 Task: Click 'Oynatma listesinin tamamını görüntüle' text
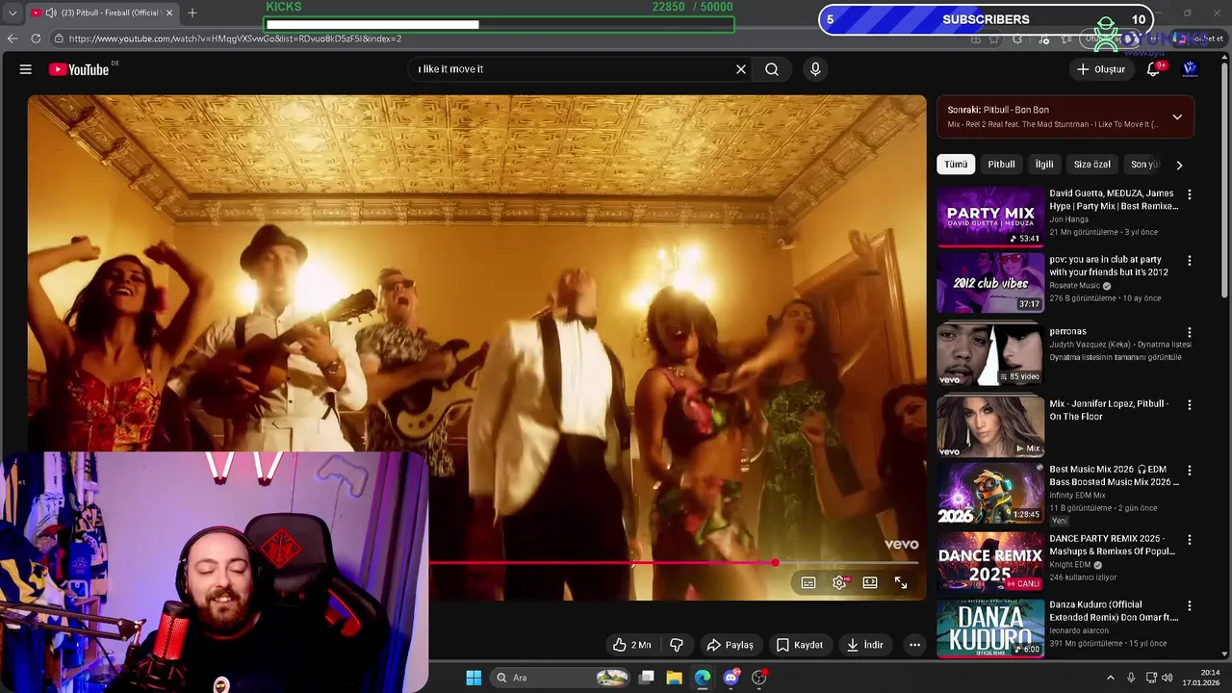(x=1115, y=357)
